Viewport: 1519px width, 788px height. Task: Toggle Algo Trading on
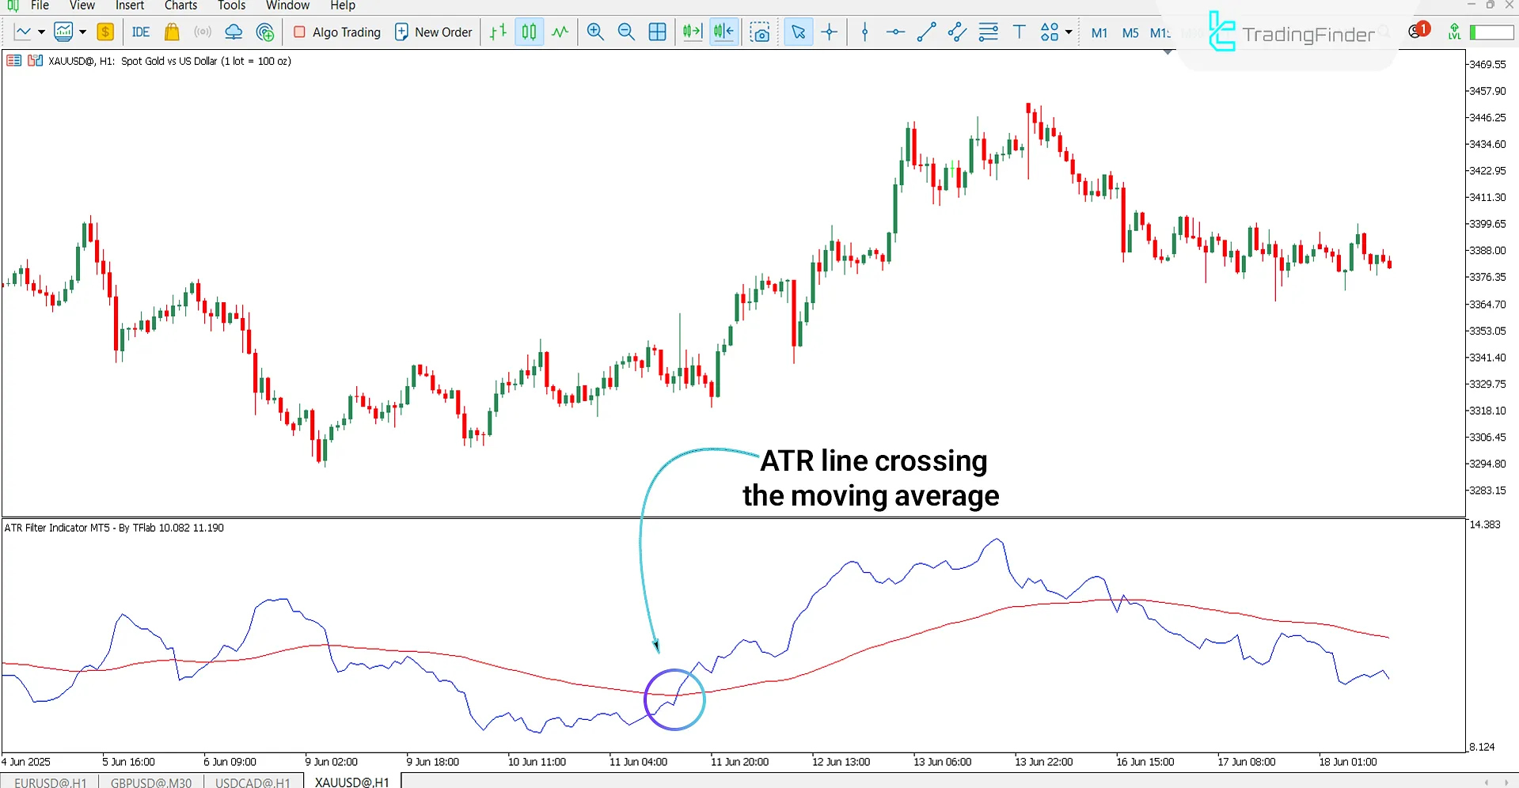pos(336,32)
